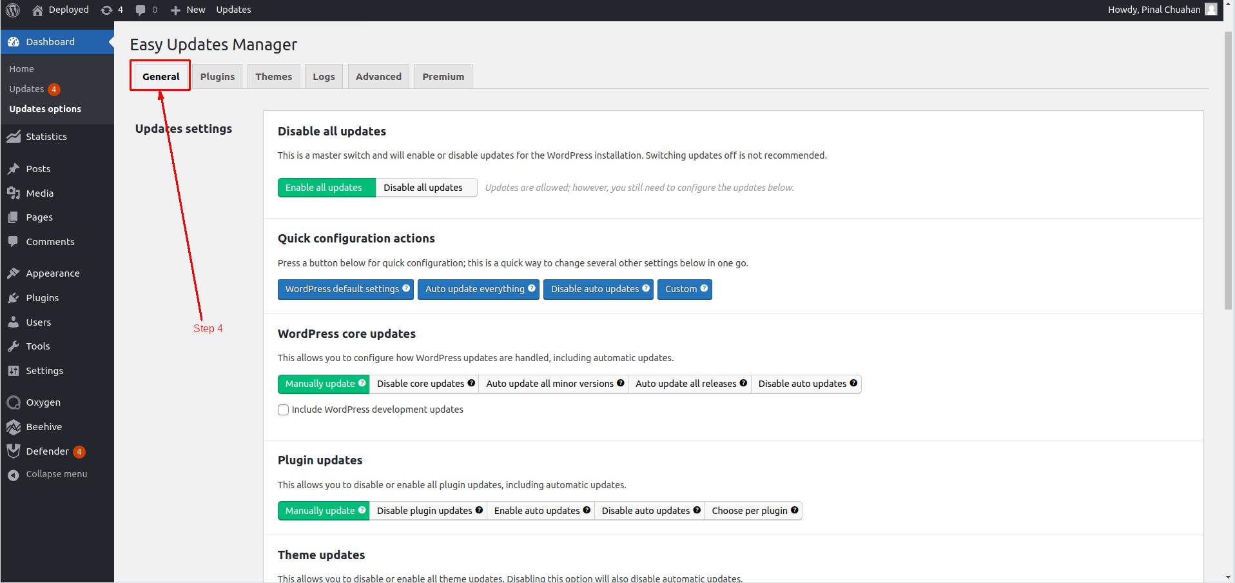Click the Defender shield icon
Viewport: 1235px width, 583px height.
tap(14, 451)
